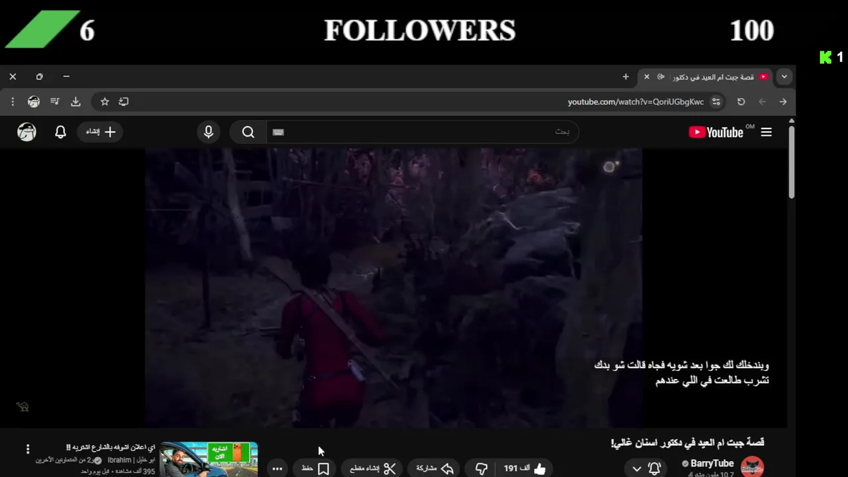Open the site information icon beside the URL
Viewport: 848px width, 477px height.
[715, 101]
